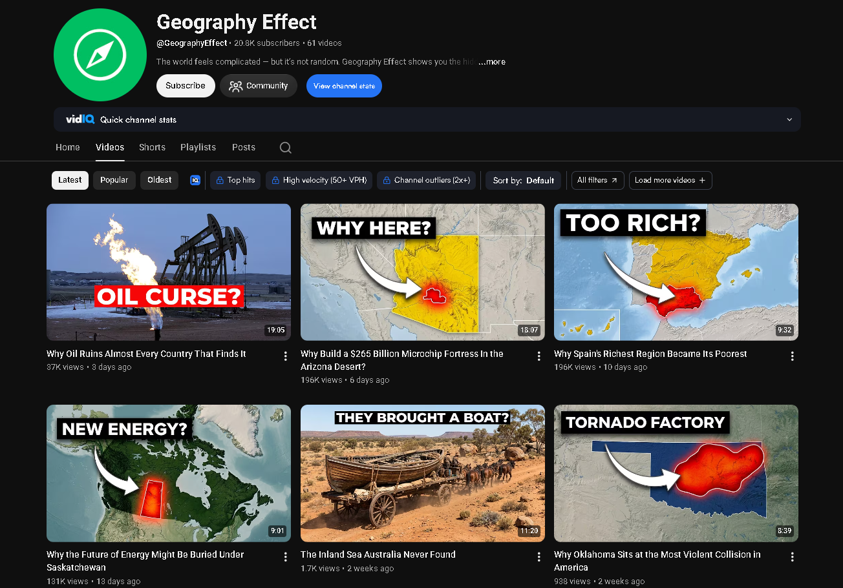Click the 19:05 duration badge
843x588 pixels.
click(275, 330)
